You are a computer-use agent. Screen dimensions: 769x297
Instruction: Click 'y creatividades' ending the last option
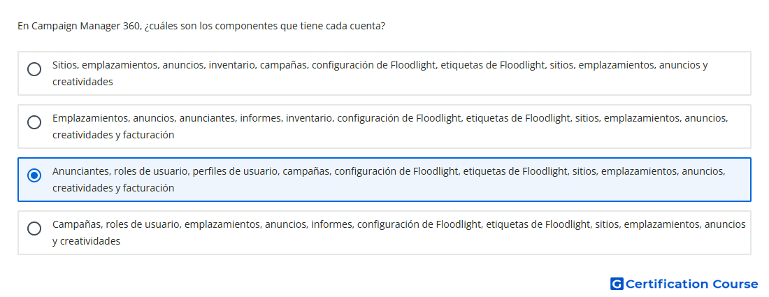[x=86, y=241]
